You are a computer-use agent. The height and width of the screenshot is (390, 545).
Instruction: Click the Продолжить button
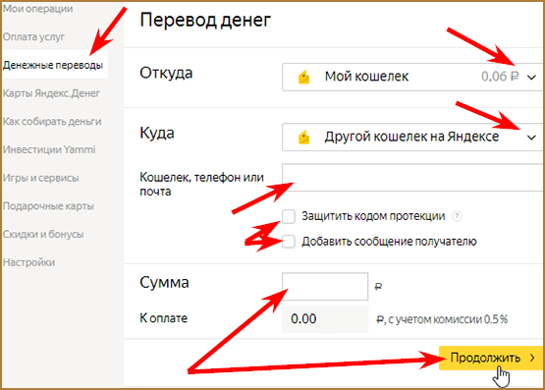[491, 358]
